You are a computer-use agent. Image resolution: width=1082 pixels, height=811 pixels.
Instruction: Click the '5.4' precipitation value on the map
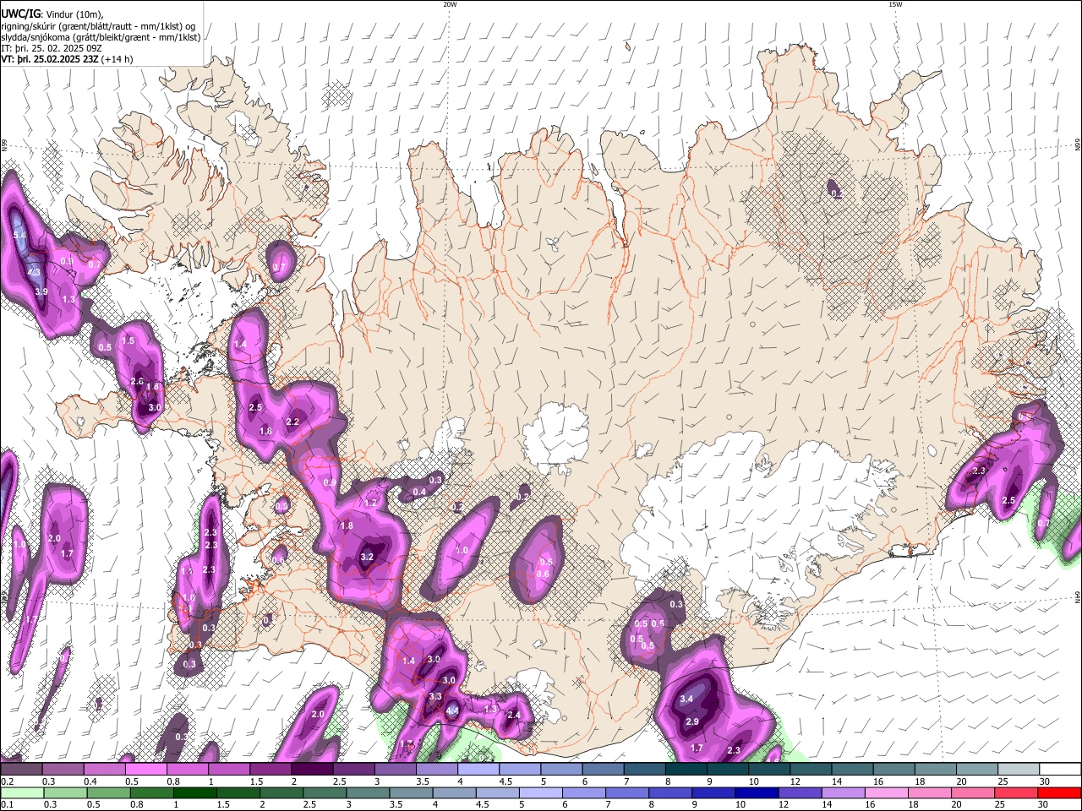19,235
